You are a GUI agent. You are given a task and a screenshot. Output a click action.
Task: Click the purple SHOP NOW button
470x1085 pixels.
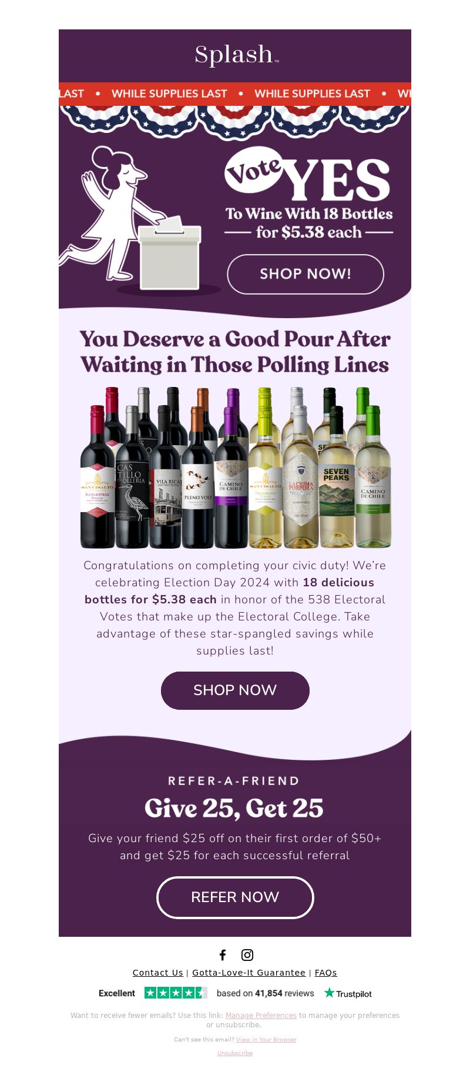tap(235, 690)
